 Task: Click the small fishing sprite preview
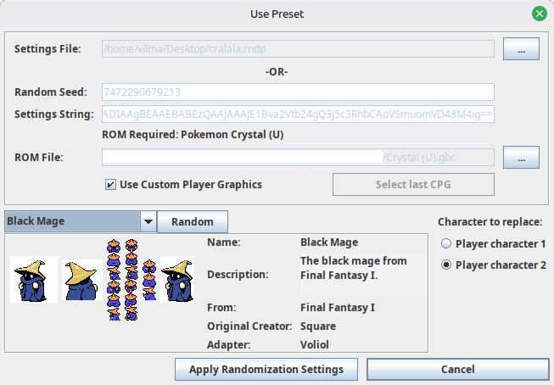(x=149, y=280)
